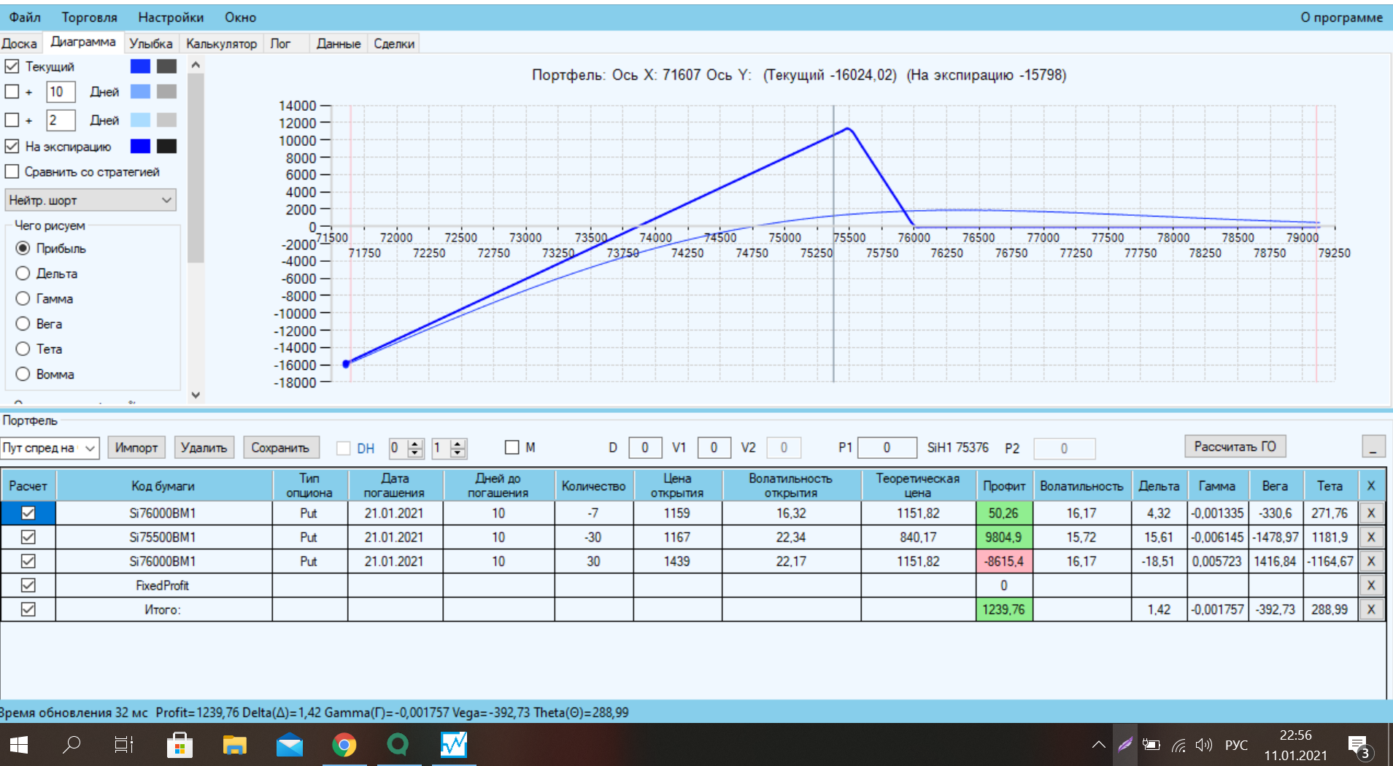Remove the Si76000BM1 row with quantity 30
1393x766 pixels.
pos(1371,562)
